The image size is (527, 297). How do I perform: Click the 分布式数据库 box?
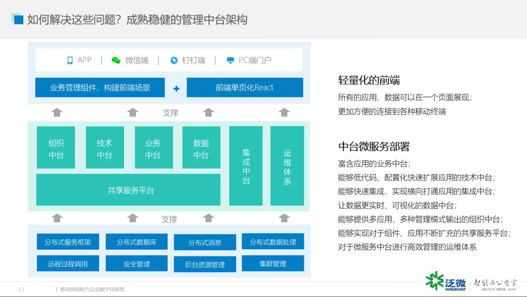click(137, 242)
